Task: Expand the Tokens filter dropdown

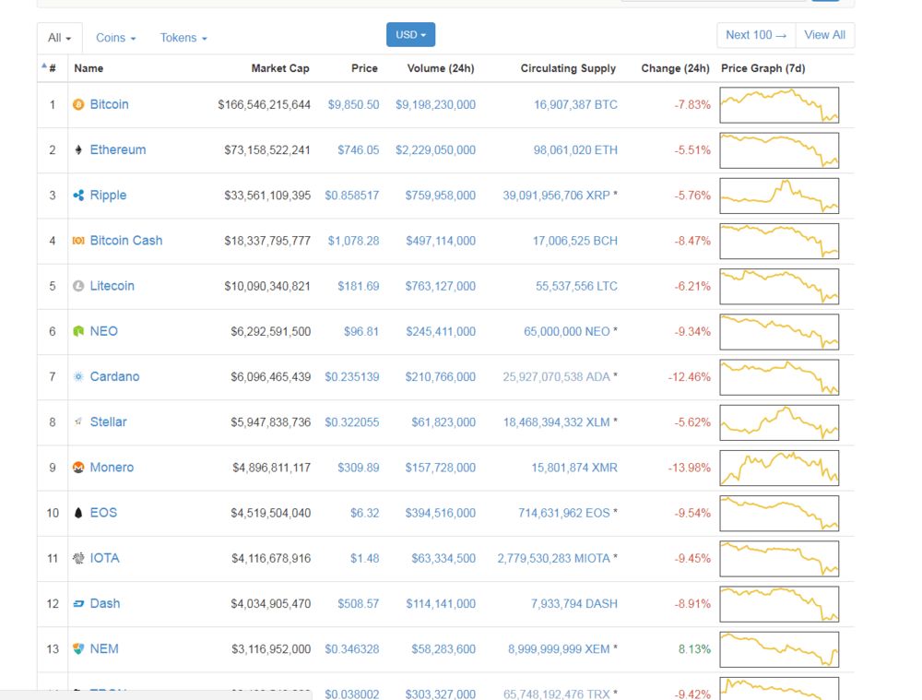Action: click(183, 38)
